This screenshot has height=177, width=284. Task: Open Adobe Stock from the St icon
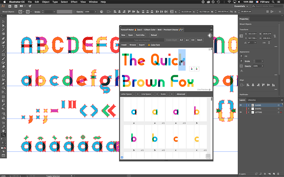[x=16, y=6]
